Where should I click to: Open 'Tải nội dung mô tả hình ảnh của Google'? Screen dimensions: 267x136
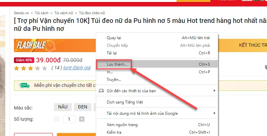coord(157,113)
